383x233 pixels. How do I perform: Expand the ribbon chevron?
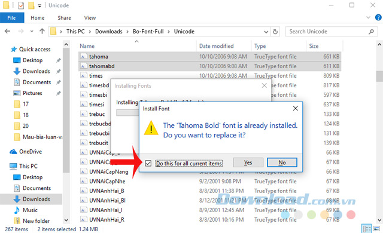coord(369,17)
